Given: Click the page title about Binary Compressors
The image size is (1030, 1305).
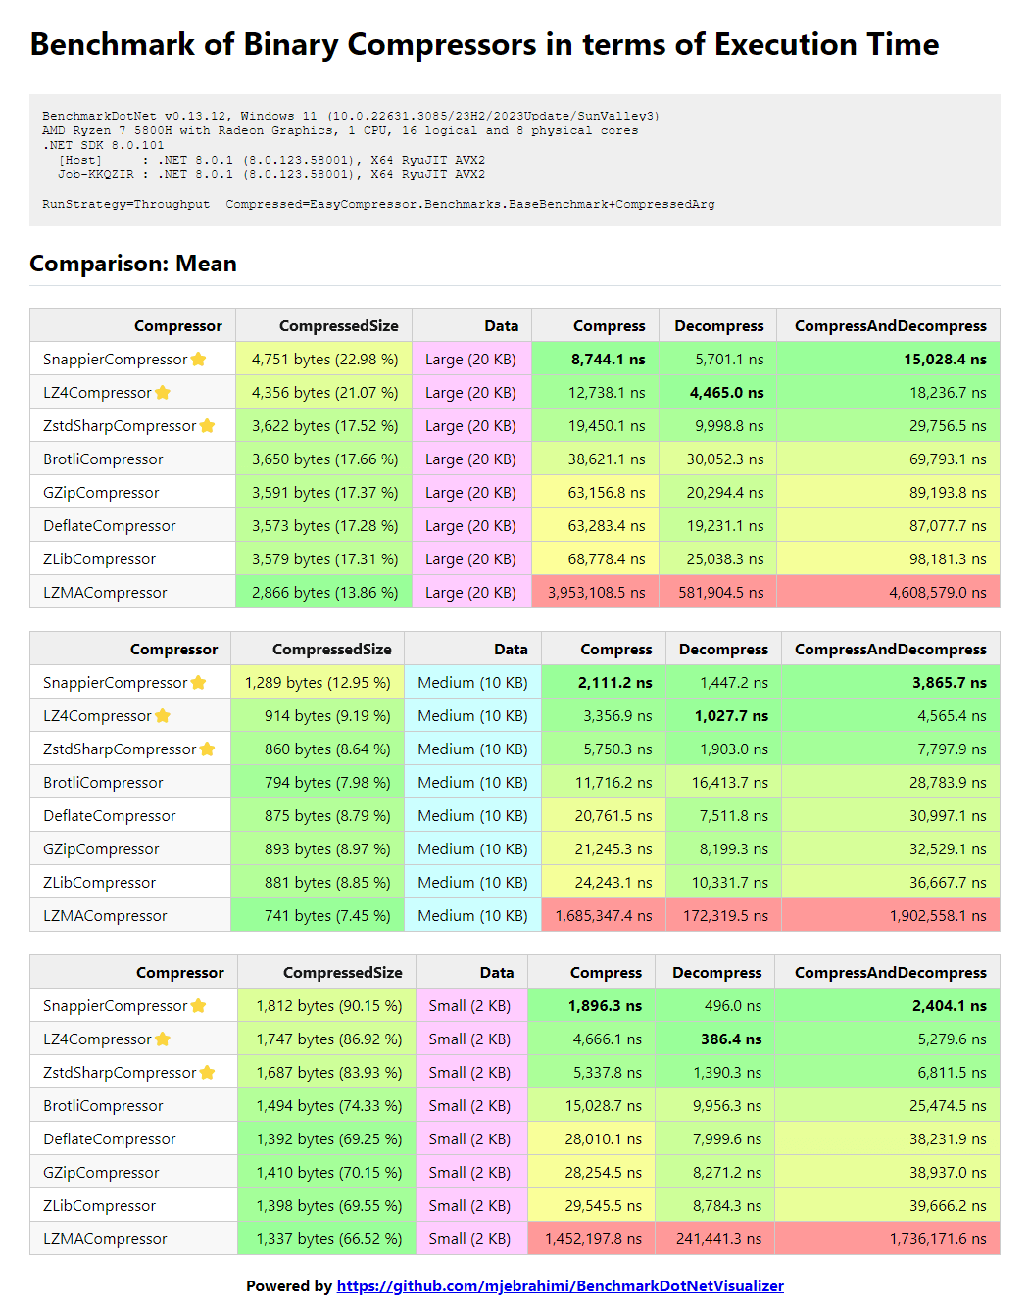Looking at the screenshot, I should click(x=484, y=45).
